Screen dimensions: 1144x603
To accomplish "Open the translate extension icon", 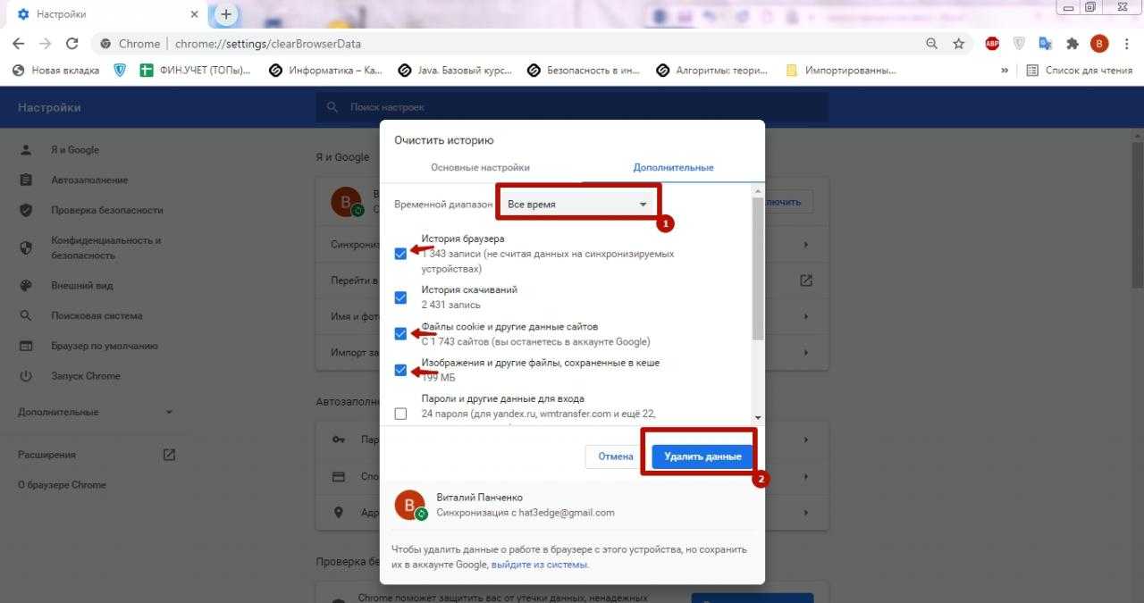I will point(1046,44).
